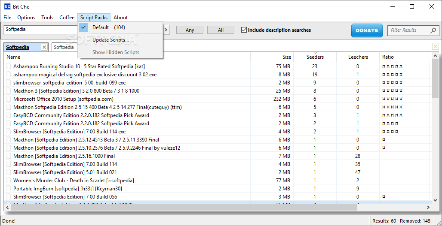The height and width of the screenshot is (226, 442).
Task: Click the 47 leechers value
Action: [358, 172]
